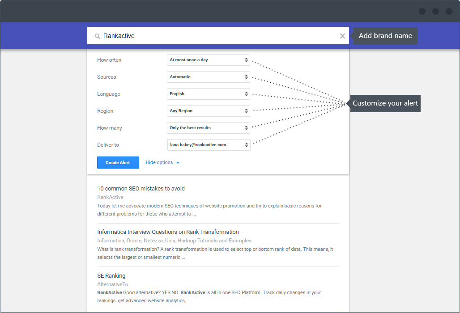The image size is (460, 313).
Task: Open the How often dropdown
Action: click(x=209, y=60)
